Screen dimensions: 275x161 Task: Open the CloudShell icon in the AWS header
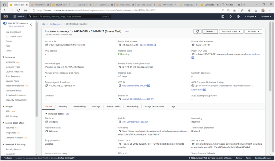pos(223,16)
